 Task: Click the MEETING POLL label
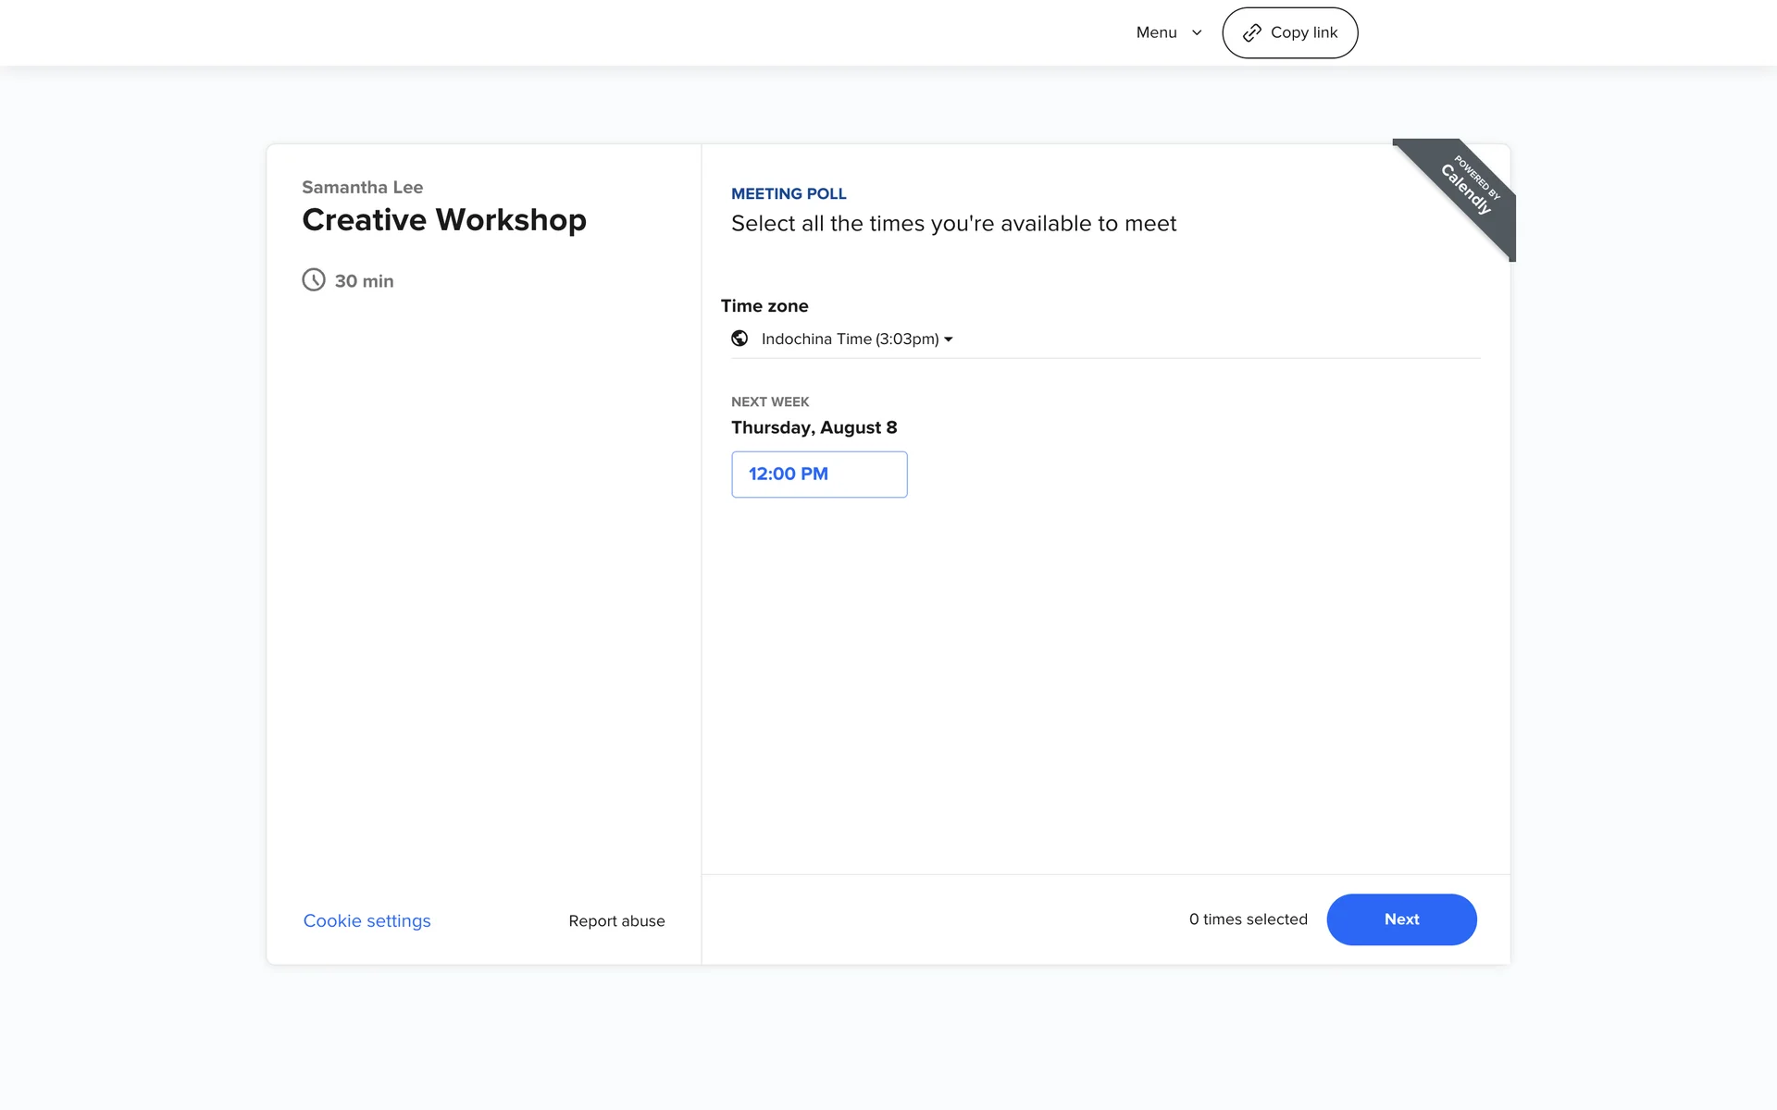[789, 193]
